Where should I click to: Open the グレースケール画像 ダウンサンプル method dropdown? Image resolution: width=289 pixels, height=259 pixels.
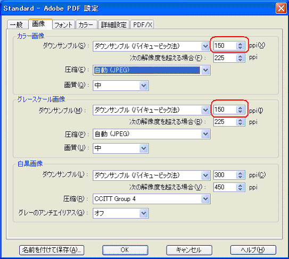point(152,110)
